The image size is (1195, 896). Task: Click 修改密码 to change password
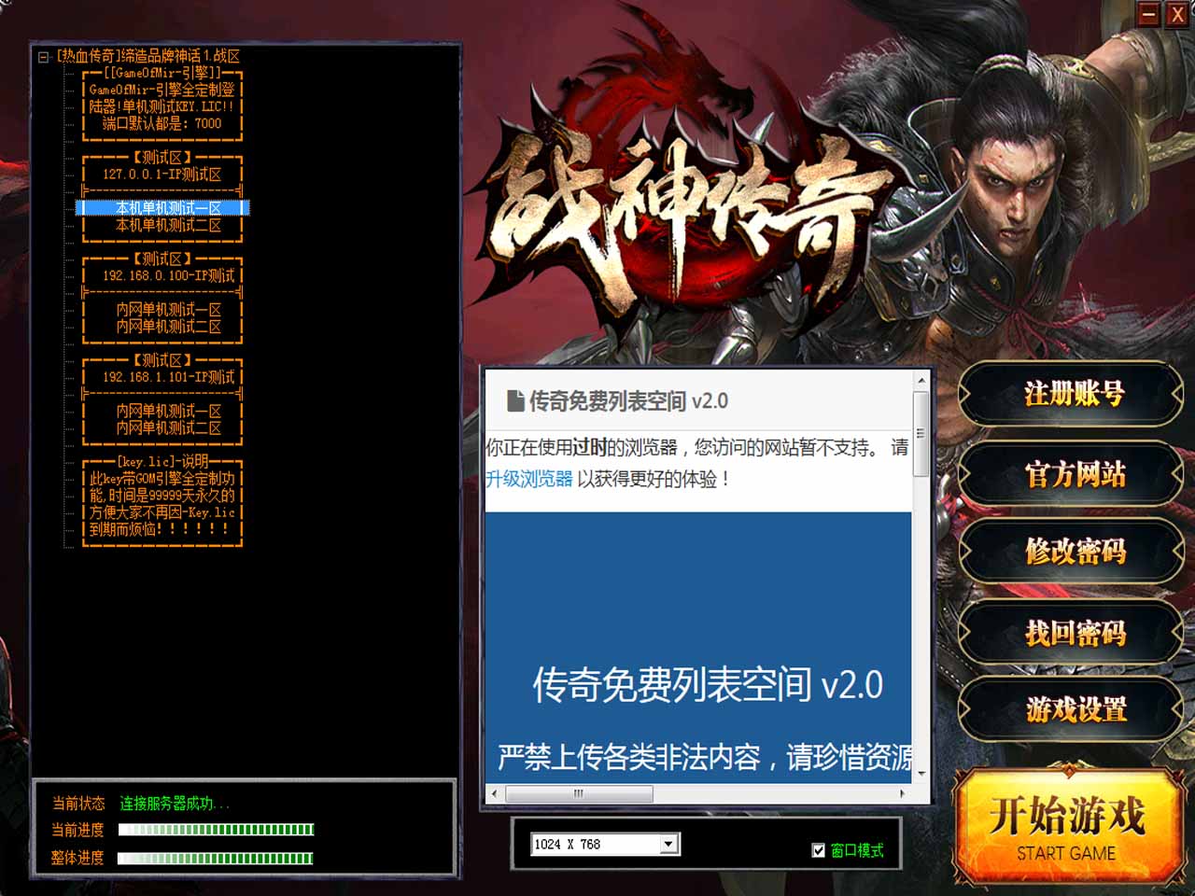pyautogui.click(x=1073, y=553)
